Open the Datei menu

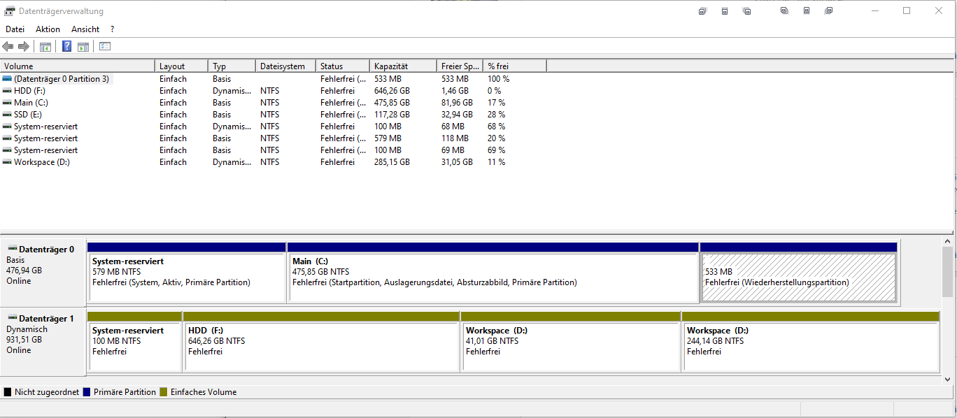(15, 29)
